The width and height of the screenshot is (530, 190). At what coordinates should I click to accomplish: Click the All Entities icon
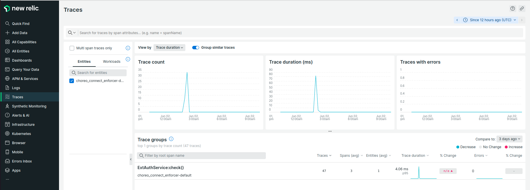pos(7,51)
